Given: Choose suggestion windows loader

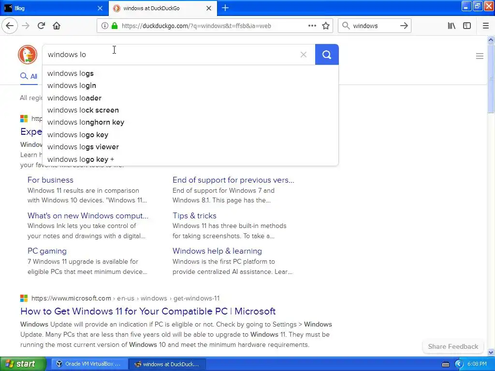Looking at the screenshot, I should click(x=190, y=98).
